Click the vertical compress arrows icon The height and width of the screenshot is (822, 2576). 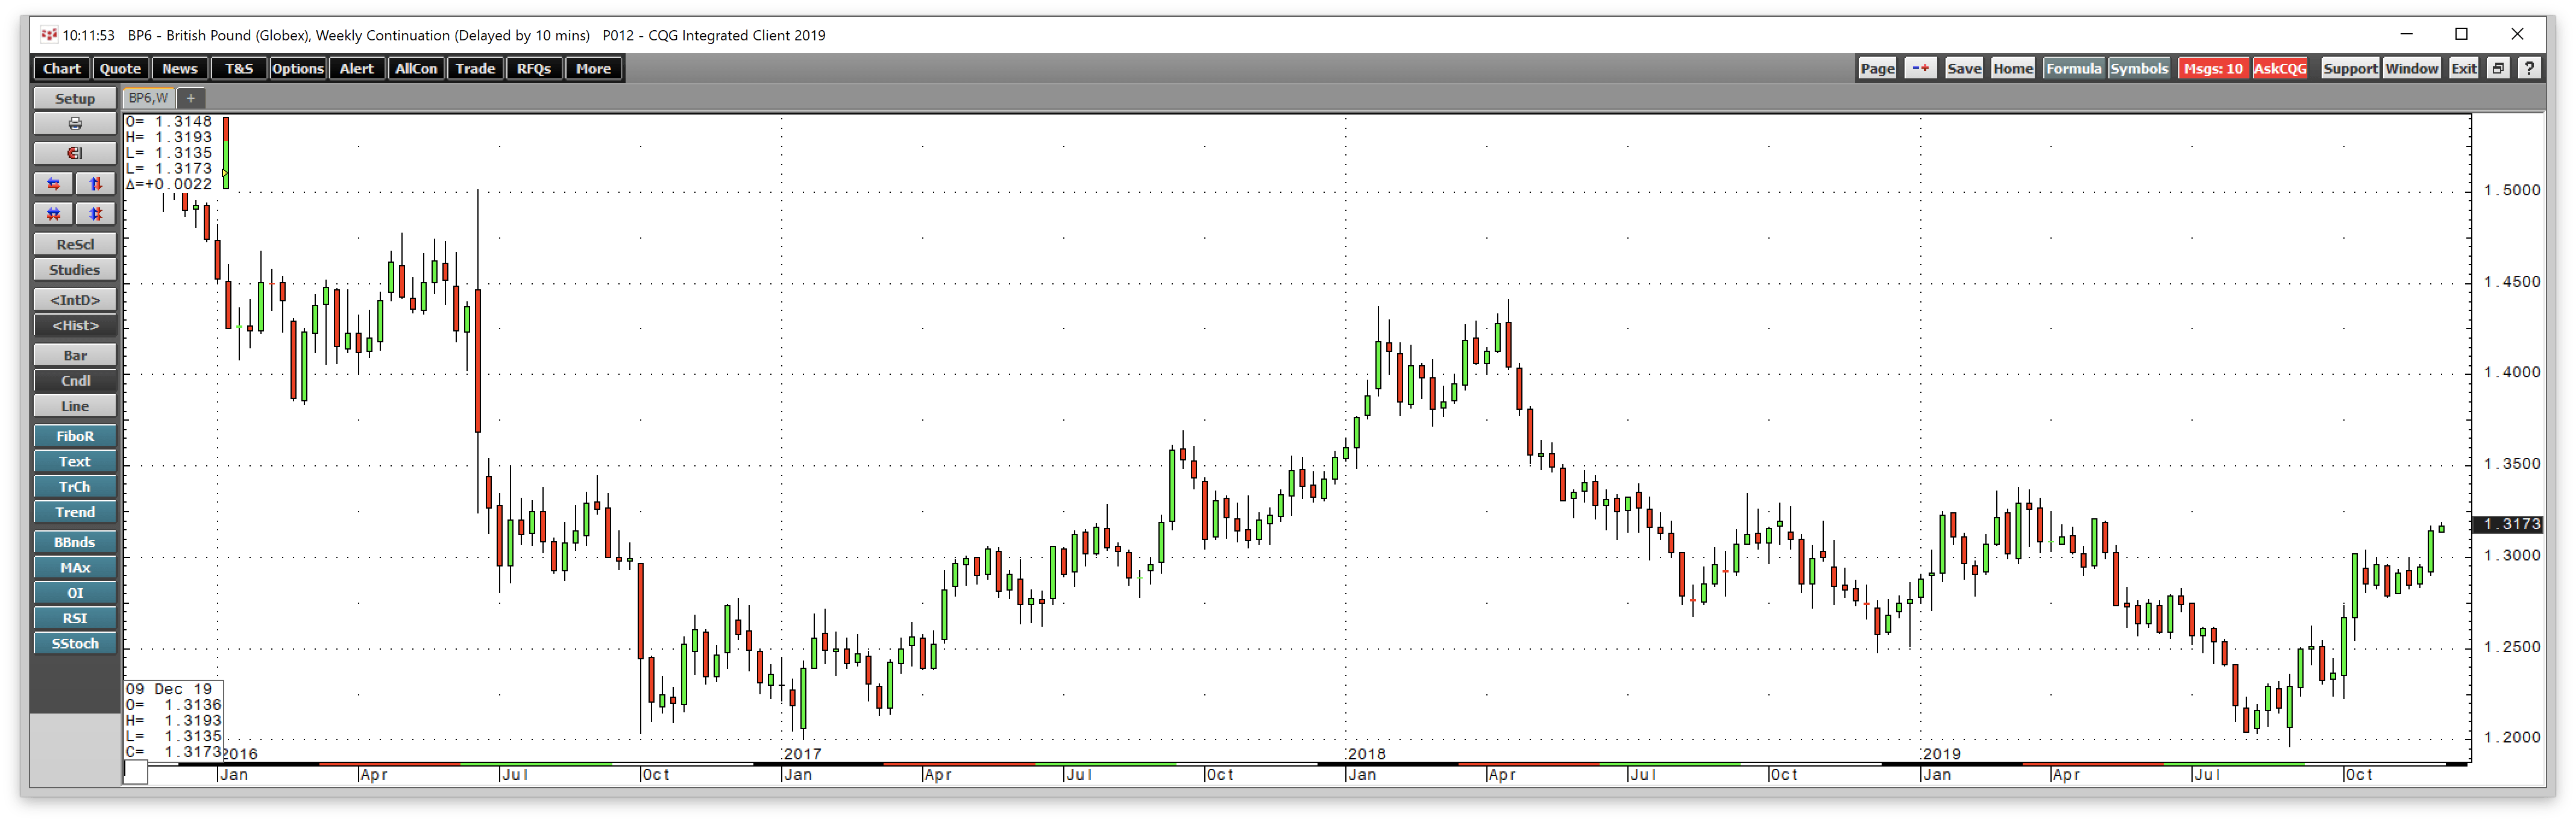click(x=96, y=214)
